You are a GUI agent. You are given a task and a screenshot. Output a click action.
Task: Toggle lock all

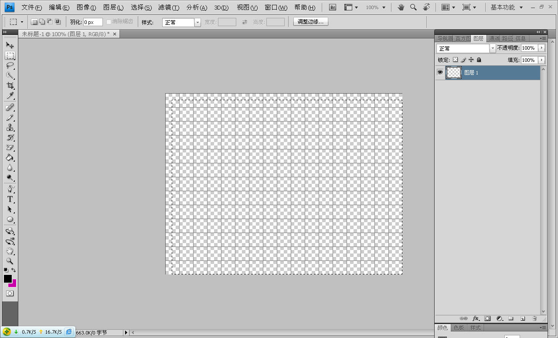tap(479, 60)
